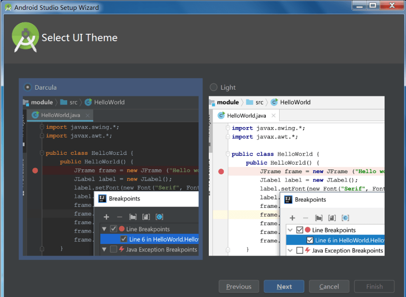Click the remove breakpoint minus icon in Light preview
The width and height of the screenshot is (406, 297).
tap(305, 218)
